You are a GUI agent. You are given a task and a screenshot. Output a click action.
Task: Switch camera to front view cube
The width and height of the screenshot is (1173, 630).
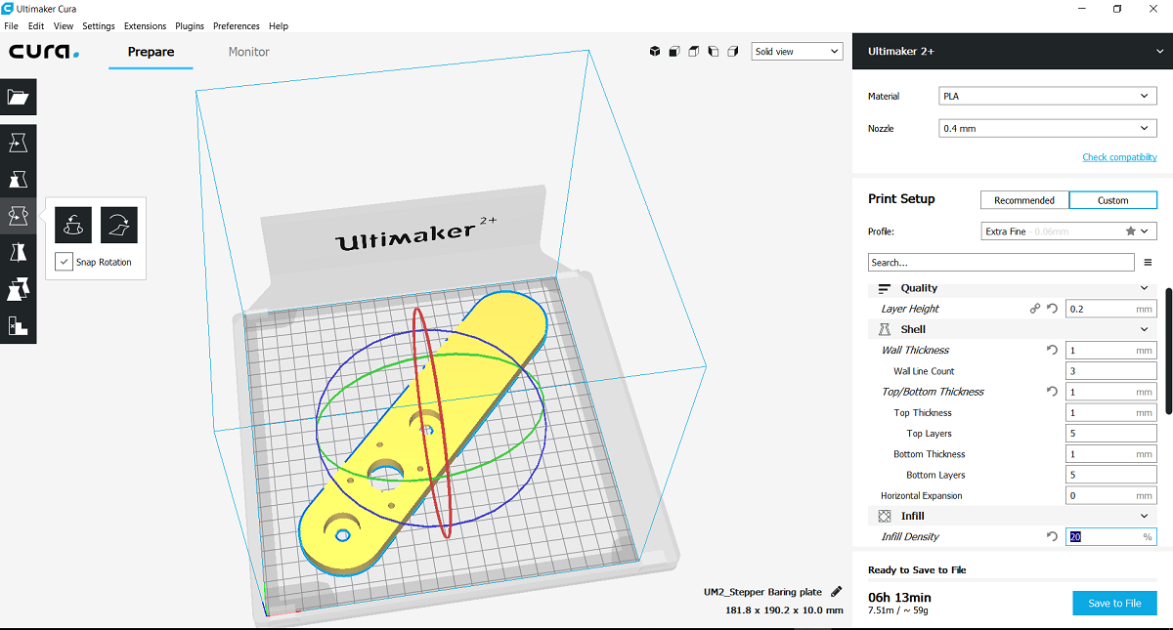(674, 52)
